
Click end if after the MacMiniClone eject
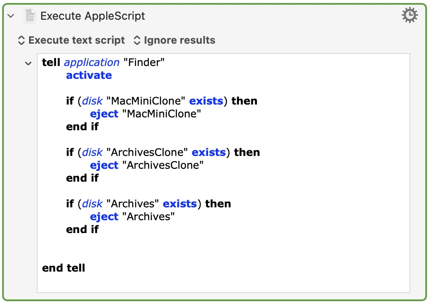tap(82, 127)
